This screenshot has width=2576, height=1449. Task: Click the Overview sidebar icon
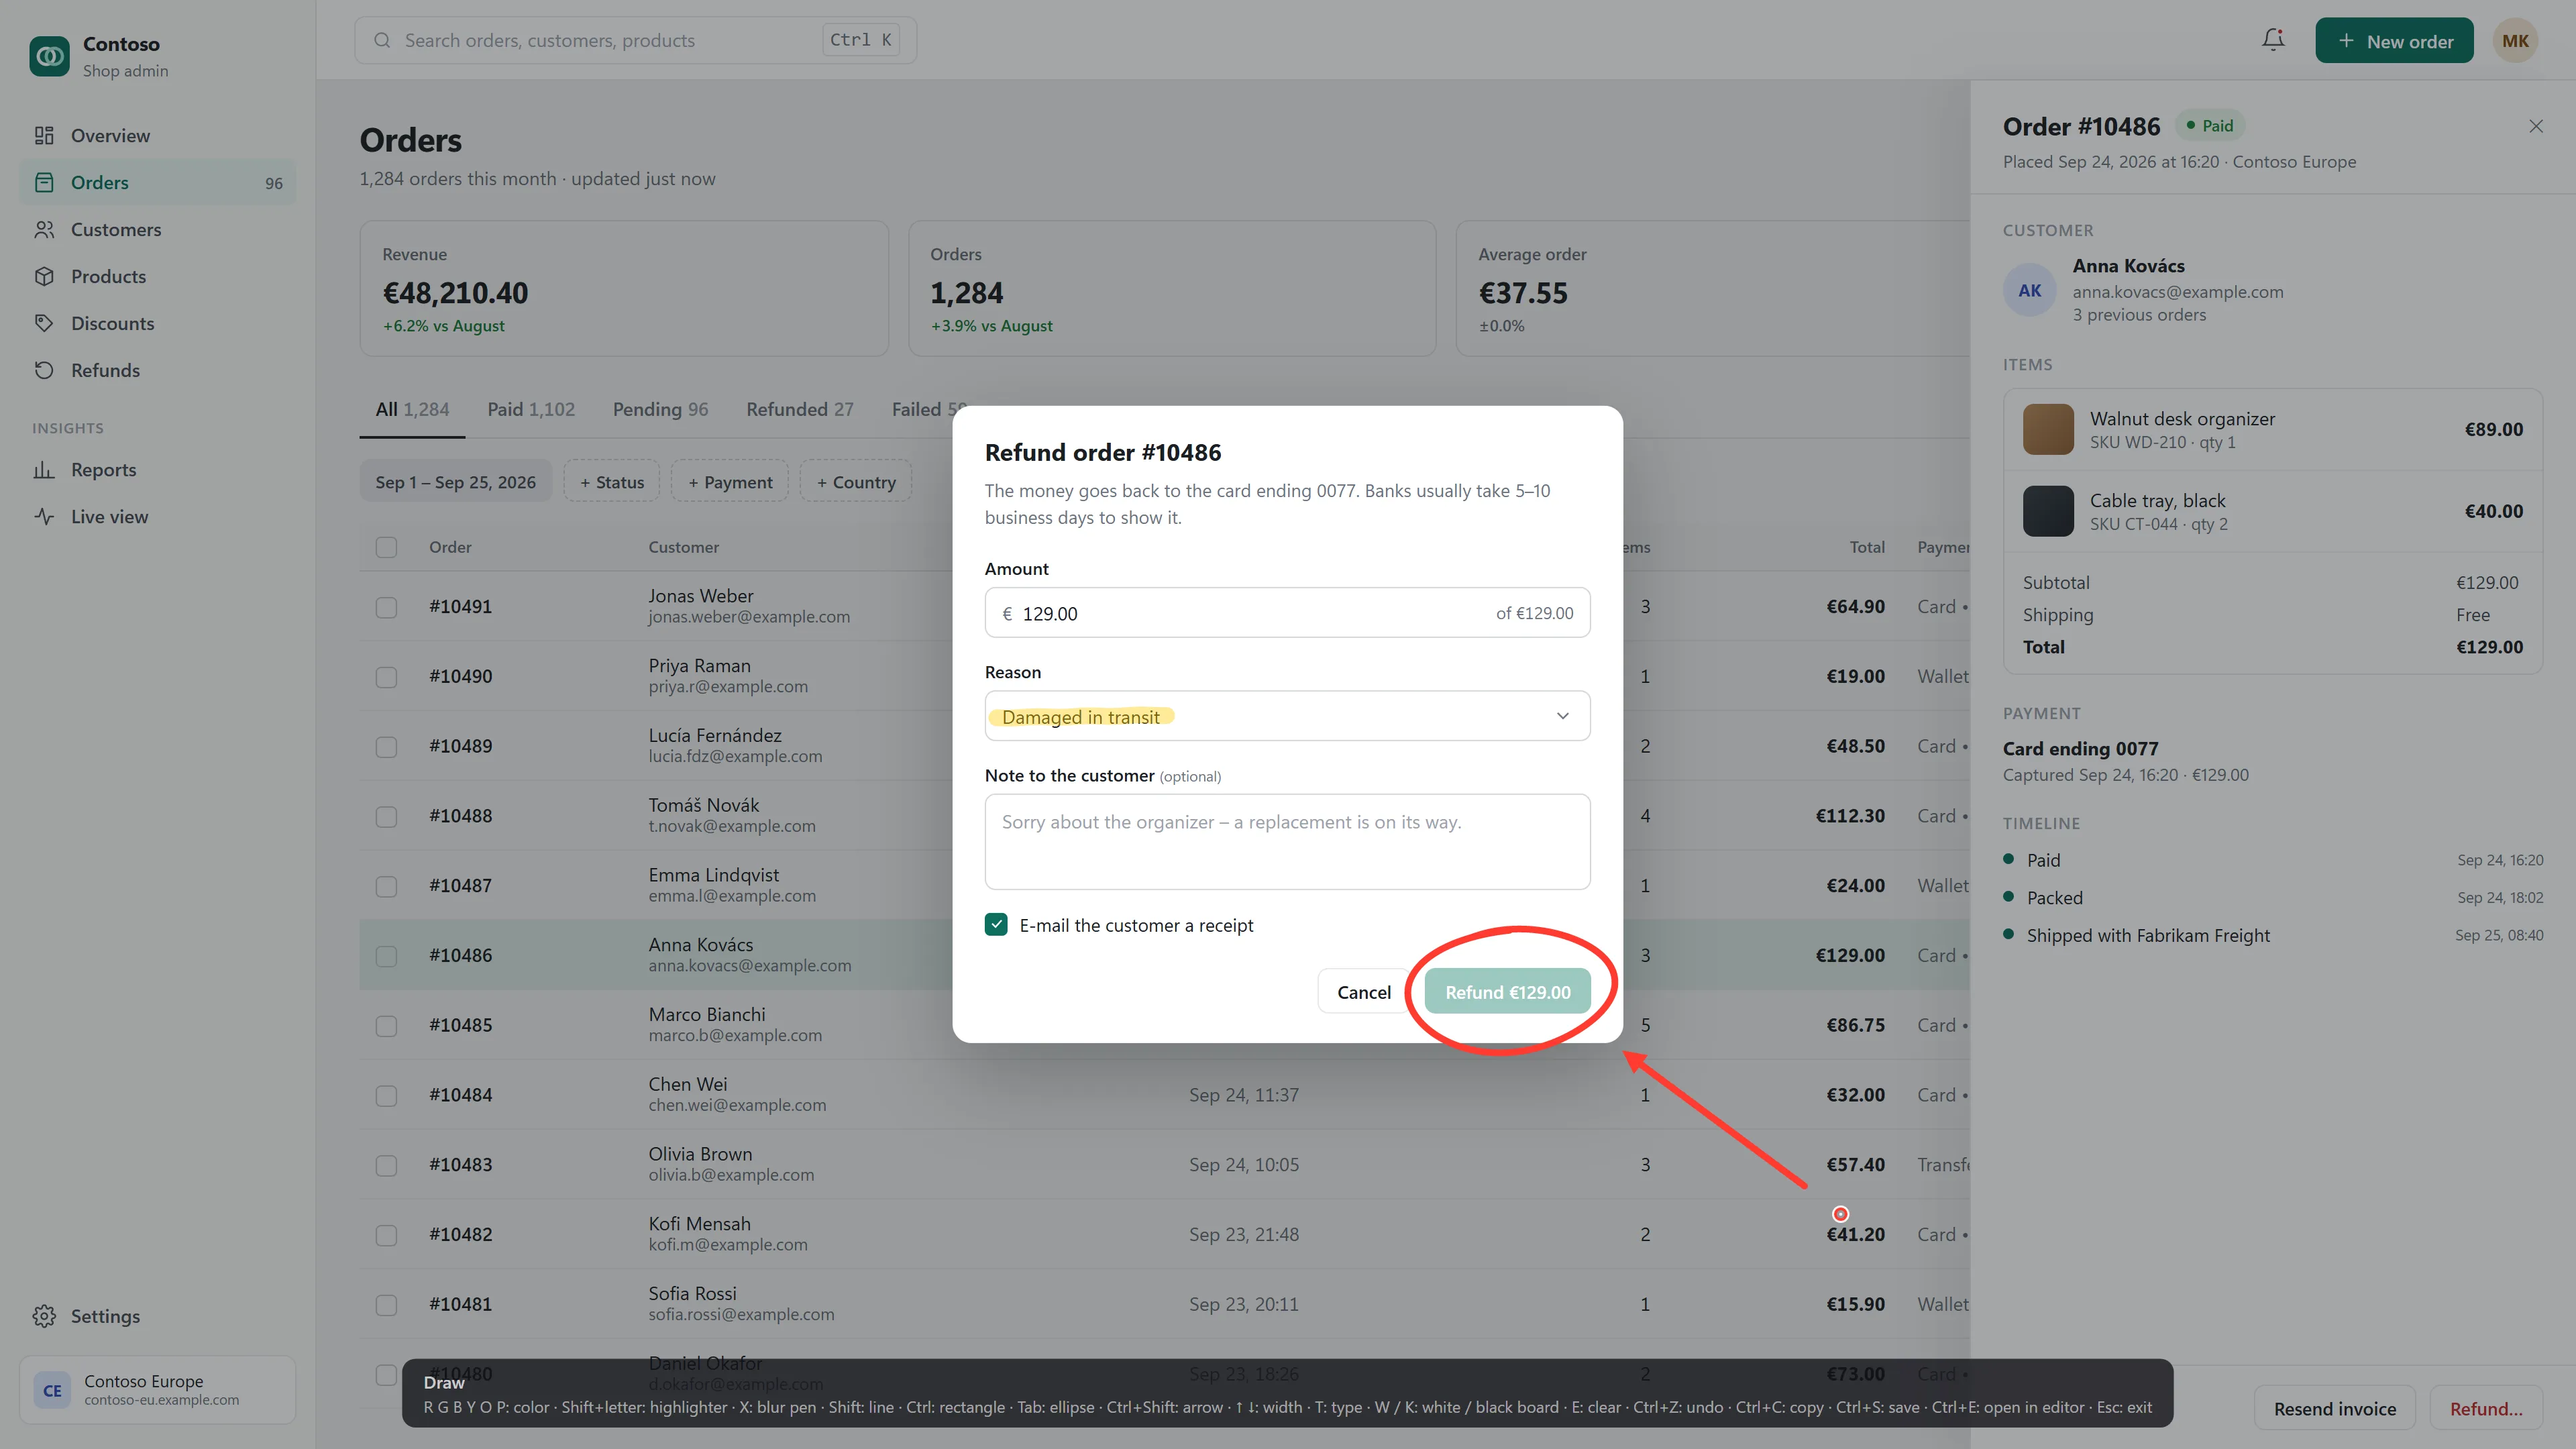coord(44,135)
